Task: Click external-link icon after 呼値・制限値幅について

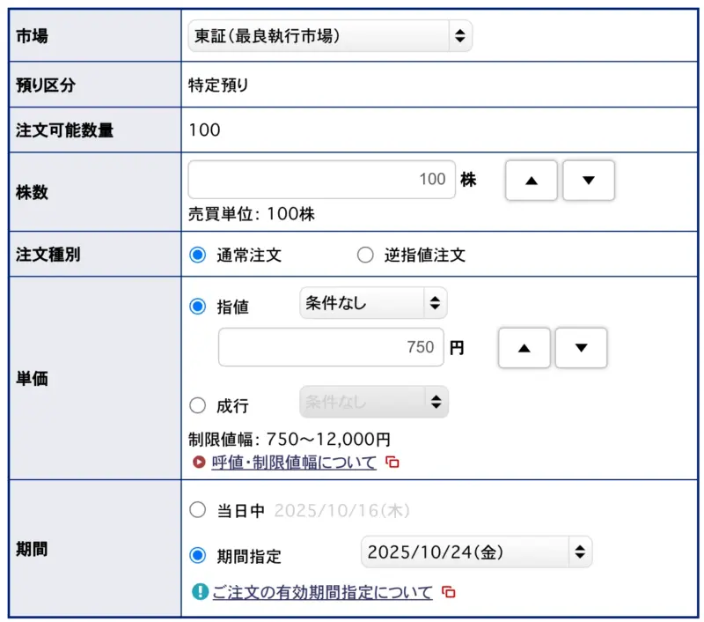Action: [x=393, y=463]
